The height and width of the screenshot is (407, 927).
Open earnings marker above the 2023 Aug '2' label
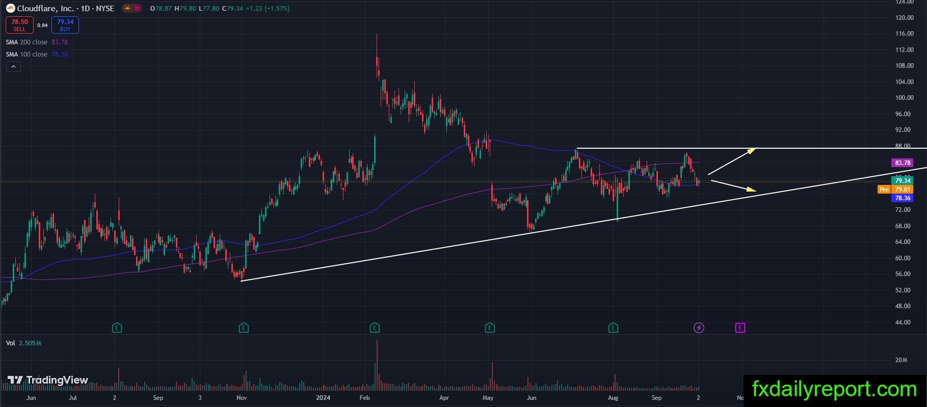117,328
